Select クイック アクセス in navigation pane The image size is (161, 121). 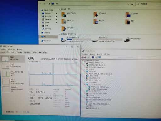click(x=47, y=10)
